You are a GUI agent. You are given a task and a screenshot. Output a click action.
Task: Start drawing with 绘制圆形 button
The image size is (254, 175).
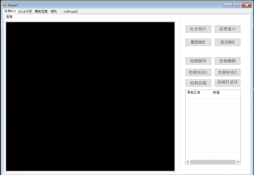coord(198,61)
